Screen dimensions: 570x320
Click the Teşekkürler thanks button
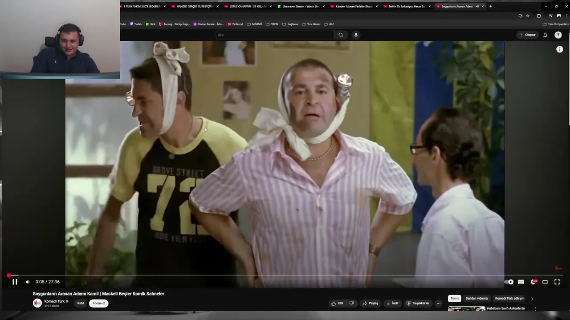tap(418, 303)
